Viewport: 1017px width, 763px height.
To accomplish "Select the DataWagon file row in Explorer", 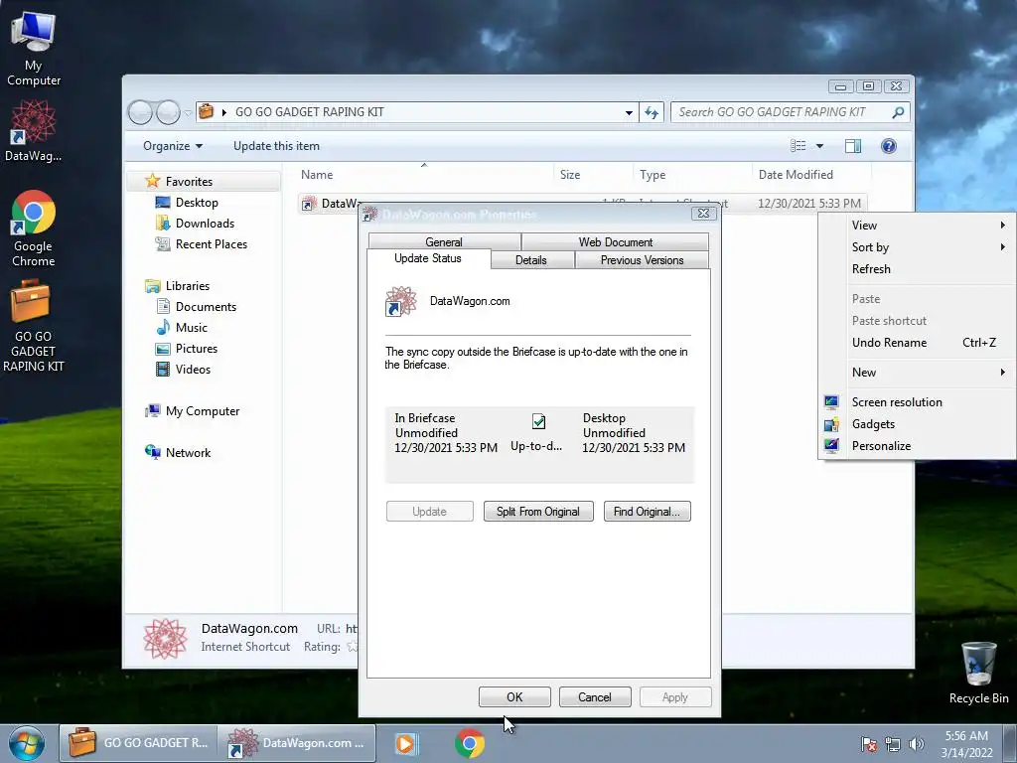I will (x=582, y=203).
